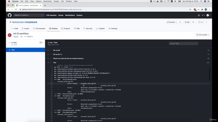Image resolution: width=218 pixels, height=122 pixels.
Task: Collapse the ci-test workflow group
Action: click(10, 43)
